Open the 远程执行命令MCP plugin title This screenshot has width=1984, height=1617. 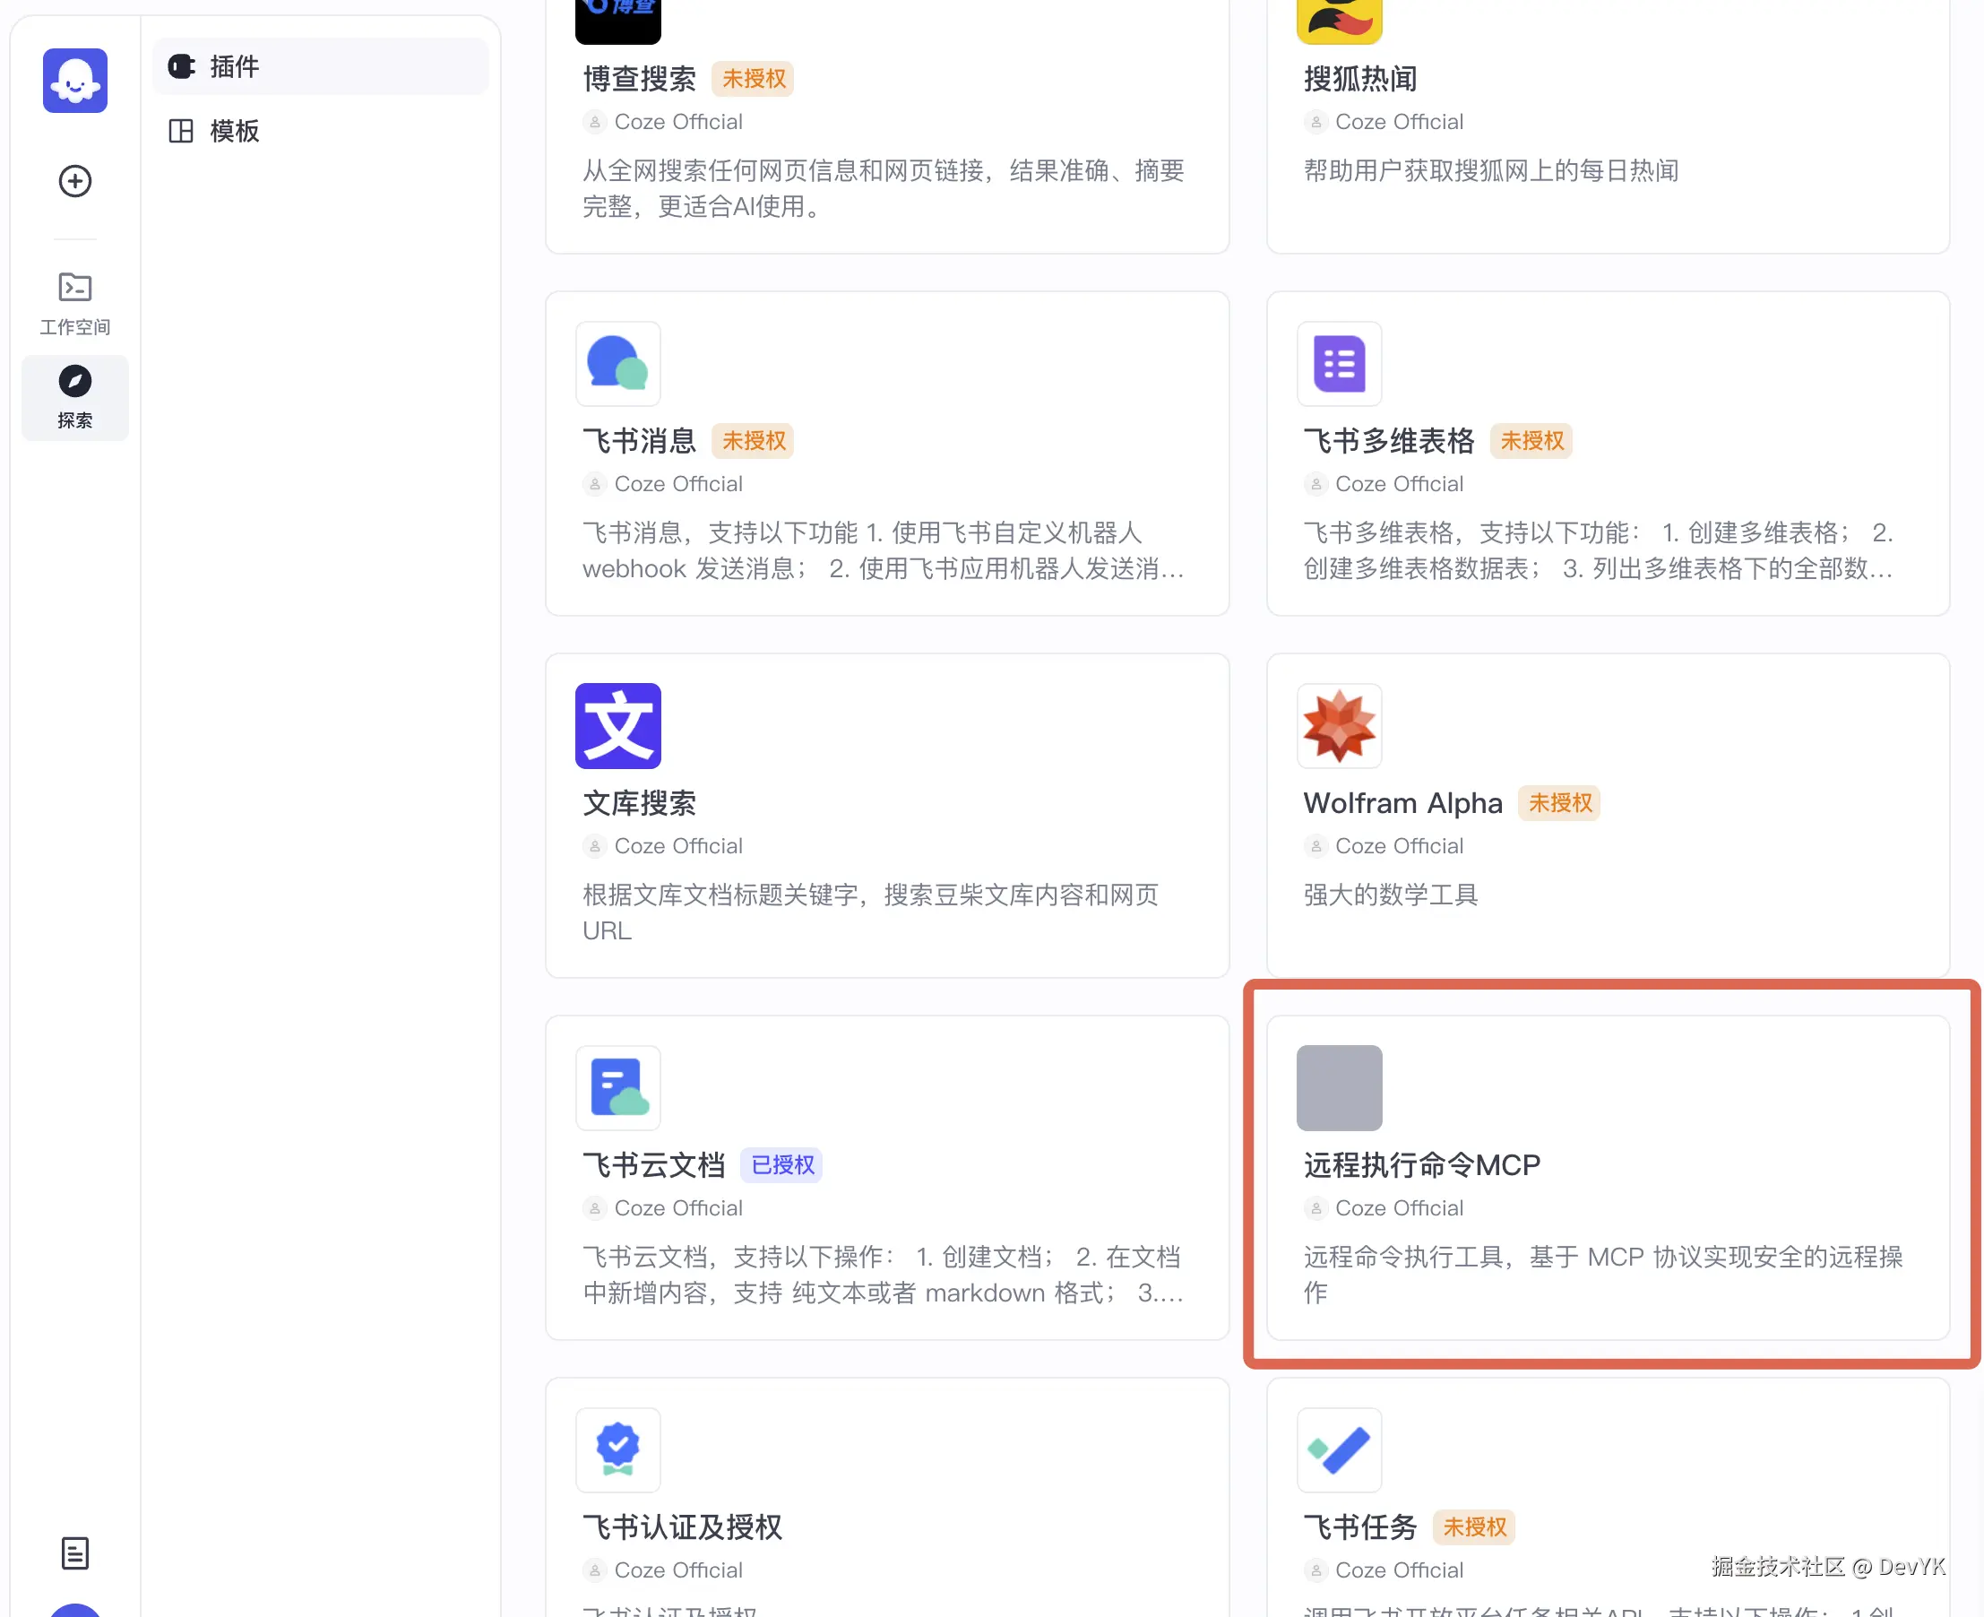1420,1164
